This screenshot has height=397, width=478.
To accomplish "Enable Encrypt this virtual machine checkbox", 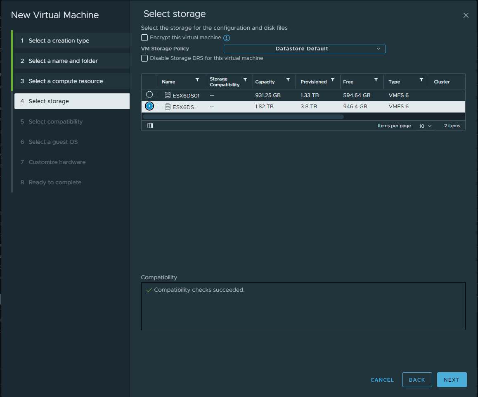I will 144,38.
